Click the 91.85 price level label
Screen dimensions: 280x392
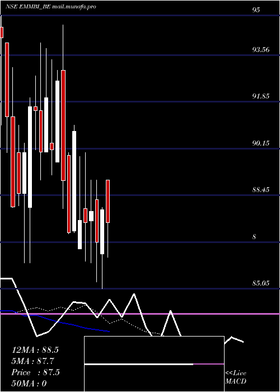[261, 96]
